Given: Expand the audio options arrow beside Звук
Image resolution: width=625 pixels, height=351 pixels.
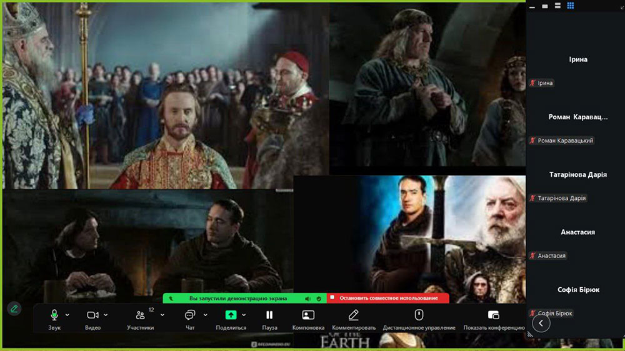Looking at the screenshot, I should click(x=67, y=315).
